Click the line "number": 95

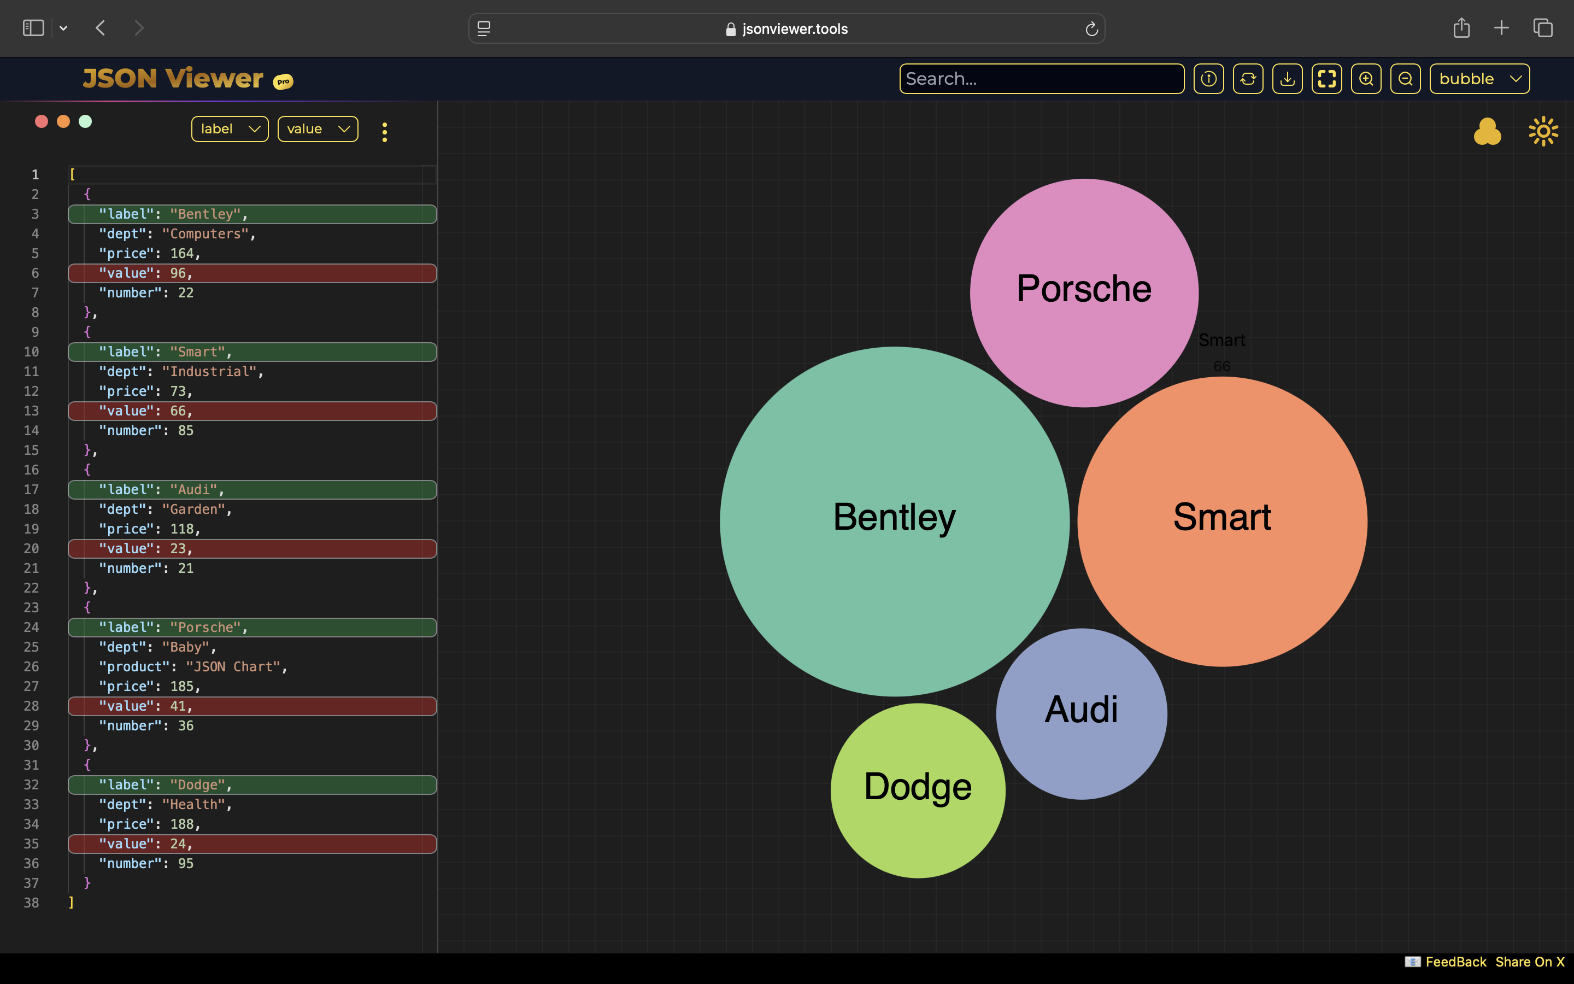coord(146,864)
